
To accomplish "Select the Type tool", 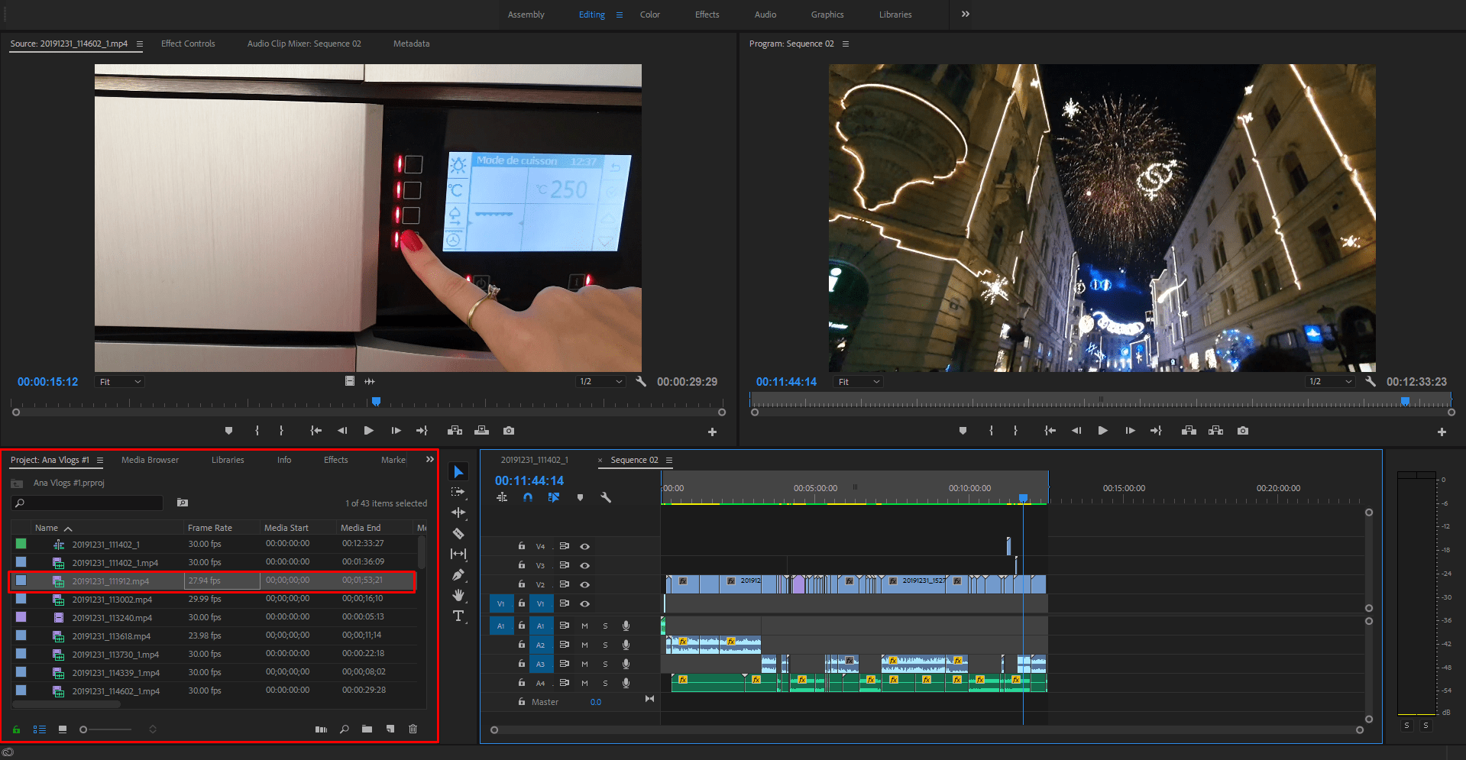I will (458, 616).
